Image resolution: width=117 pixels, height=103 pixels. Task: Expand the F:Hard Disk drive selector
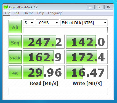click(x=84, y=23)
